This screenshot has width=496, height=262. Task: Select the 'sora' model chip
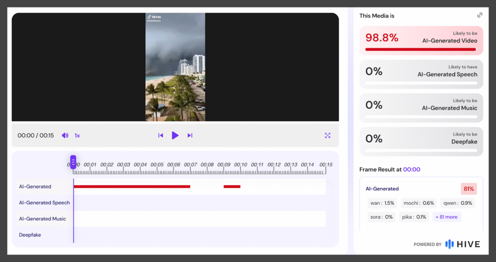pos(381,217)
